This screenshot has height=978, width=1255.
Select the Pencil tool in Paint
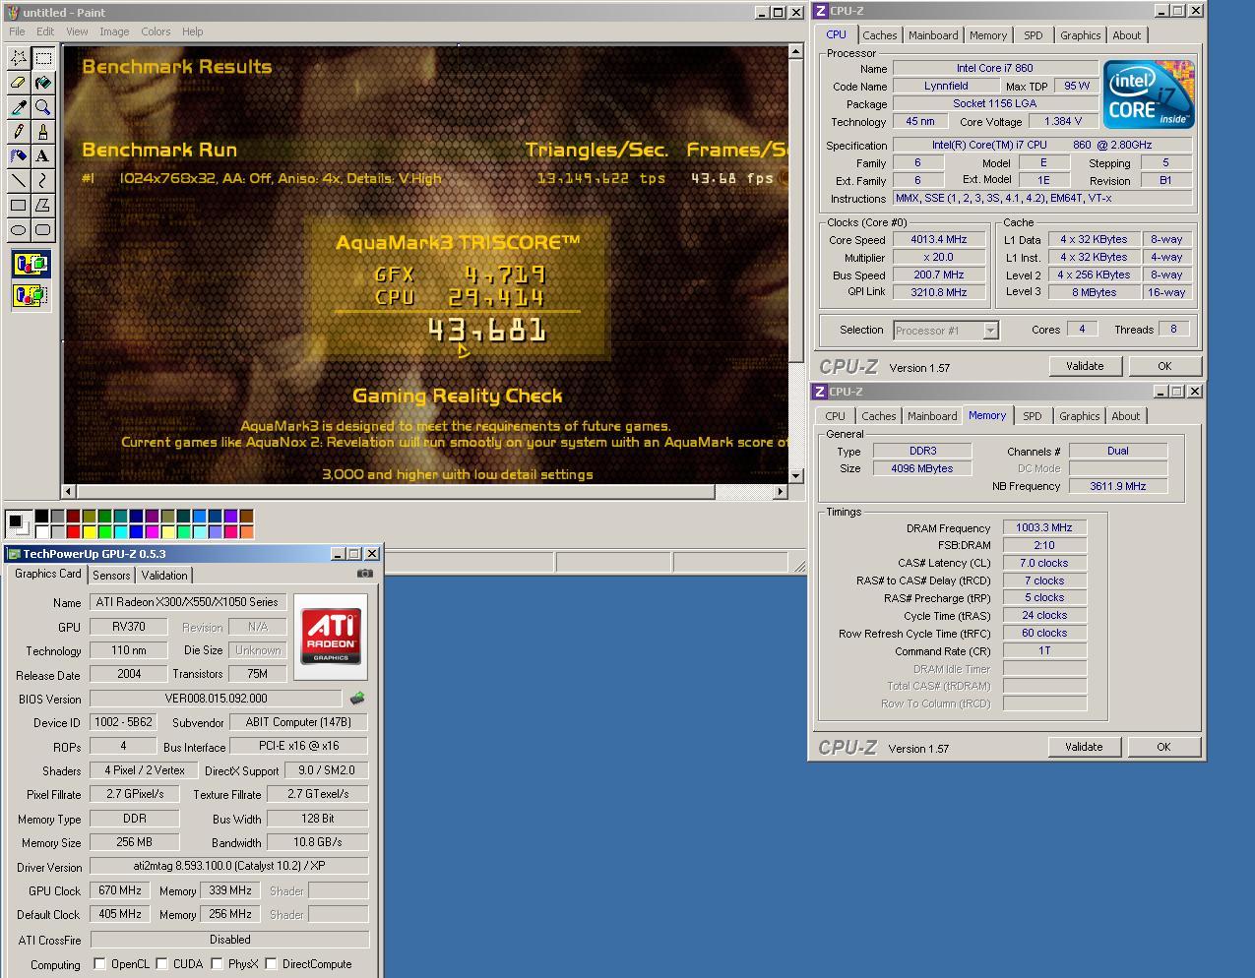pos(19,132)
